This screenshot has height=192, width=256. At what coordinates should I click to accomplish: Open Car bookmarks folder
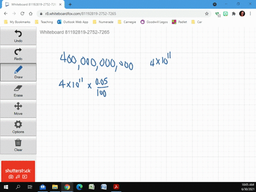(x=197, y=22)
